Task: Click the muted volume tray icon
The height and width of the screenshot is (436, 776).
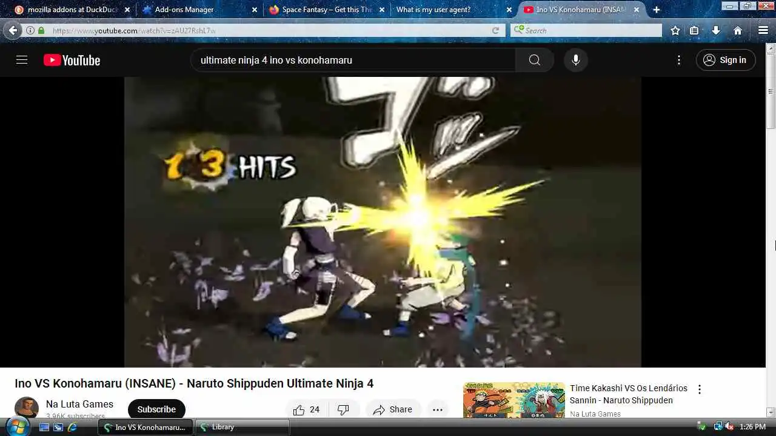Action: (729, 427)
